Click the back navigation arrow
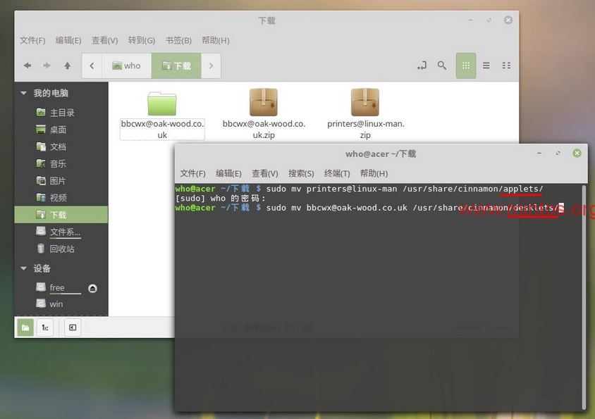The image size is (595, 419). (x=27, y=65)
